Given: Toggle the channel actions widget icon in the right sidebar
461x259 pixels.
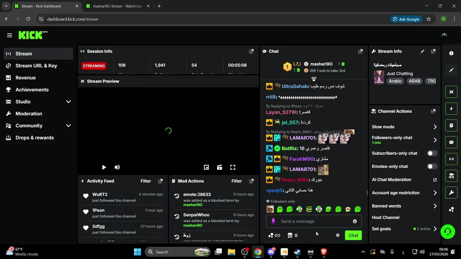Looking at the screenshot, I should [451, 176].
